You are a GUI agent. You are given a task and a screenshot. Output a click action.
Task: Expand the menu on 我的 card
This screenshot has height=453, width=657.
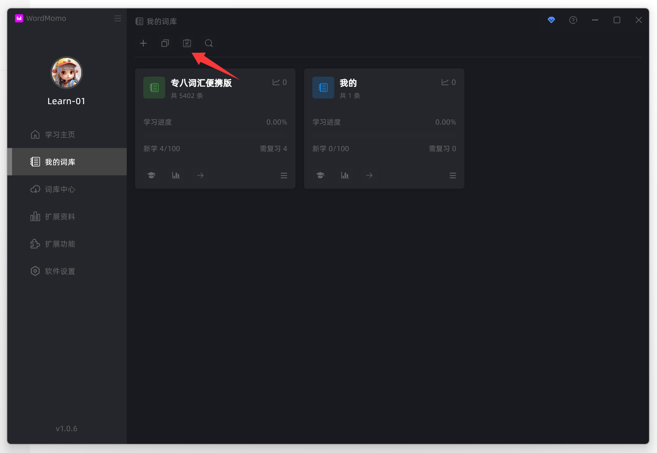coord(453,176)
